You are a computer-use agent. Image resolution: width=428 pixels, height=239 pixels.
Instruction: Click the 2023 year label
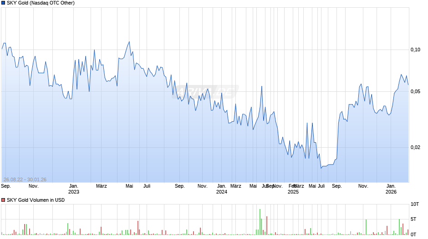point(74,192)
